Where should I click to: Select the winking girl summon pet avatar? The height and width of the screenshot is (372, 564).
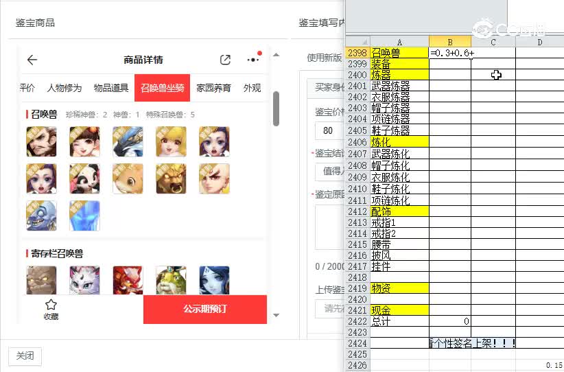point(84,141)
